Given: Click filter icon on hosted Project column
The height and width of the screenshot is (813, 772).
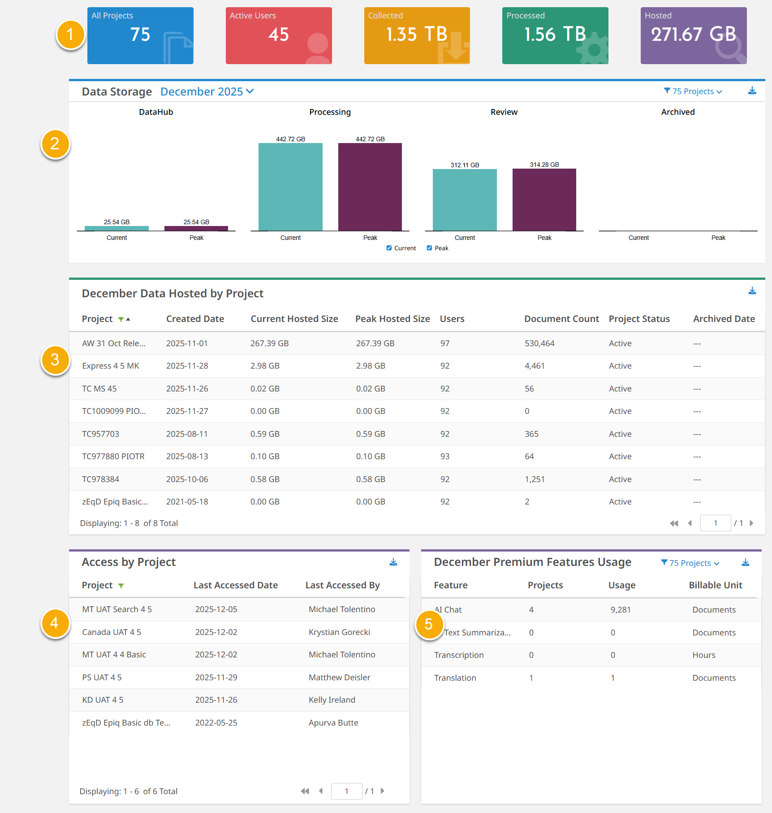Looking at the screenshot, I should (x=121, y=319).
